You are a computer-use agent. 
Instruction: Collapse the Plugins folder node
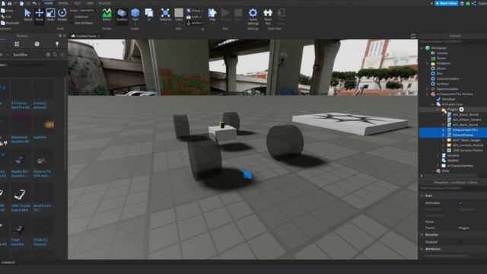(x=438, y=110)
